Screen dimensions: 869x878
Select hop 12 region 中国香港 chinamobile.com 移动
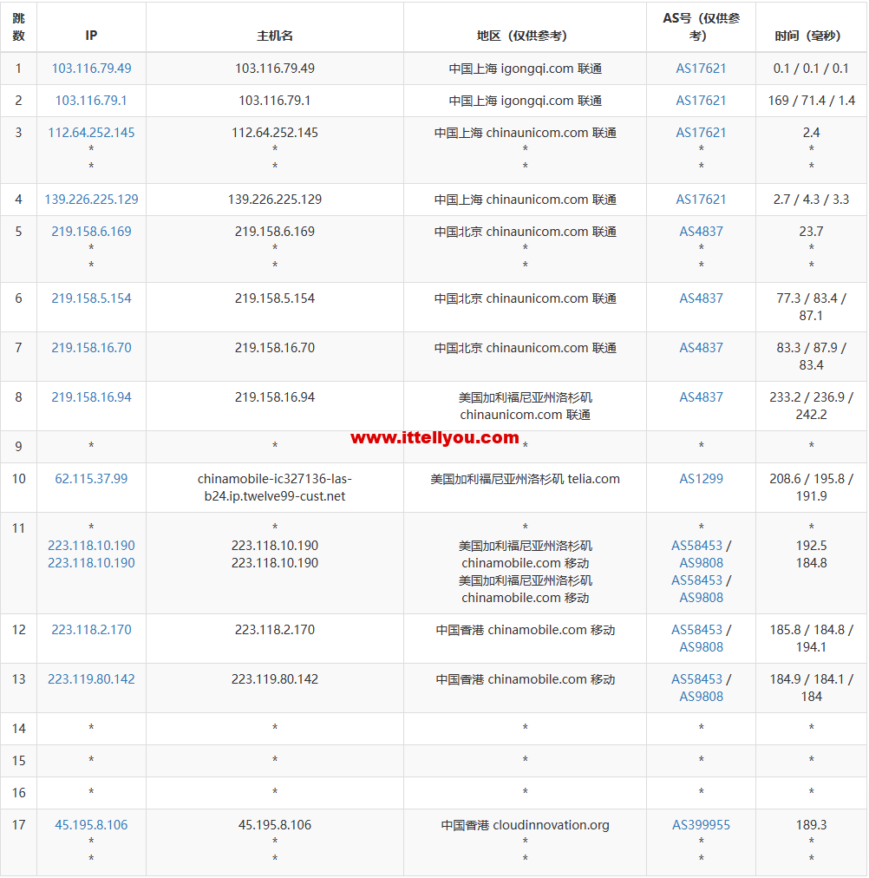pyautogui.click(x=525, y=630)
